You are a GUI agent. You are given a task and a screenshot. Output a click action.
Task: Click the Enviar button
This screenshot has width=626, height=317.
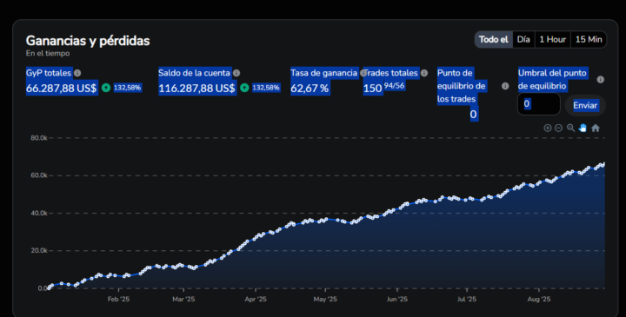[585, 105]
